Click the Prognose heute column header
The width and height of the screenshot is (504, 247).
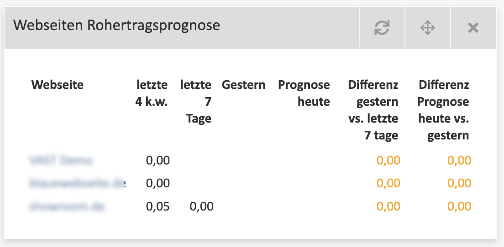[304, 93]
